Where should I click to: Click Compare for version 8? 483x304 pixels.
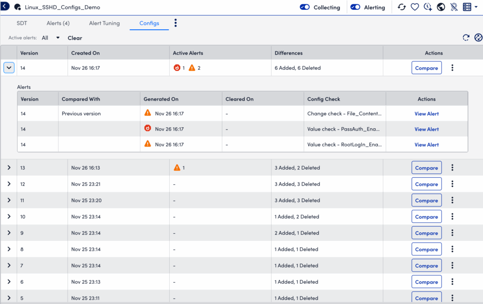click(426, 249)
